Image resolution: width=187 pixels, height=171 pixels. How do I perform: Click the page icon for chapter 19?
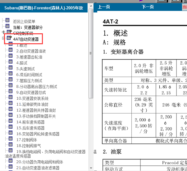11,150
